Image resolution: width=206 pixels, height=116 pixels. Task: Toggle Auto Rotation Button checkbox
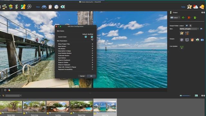(x=92, y=53)
